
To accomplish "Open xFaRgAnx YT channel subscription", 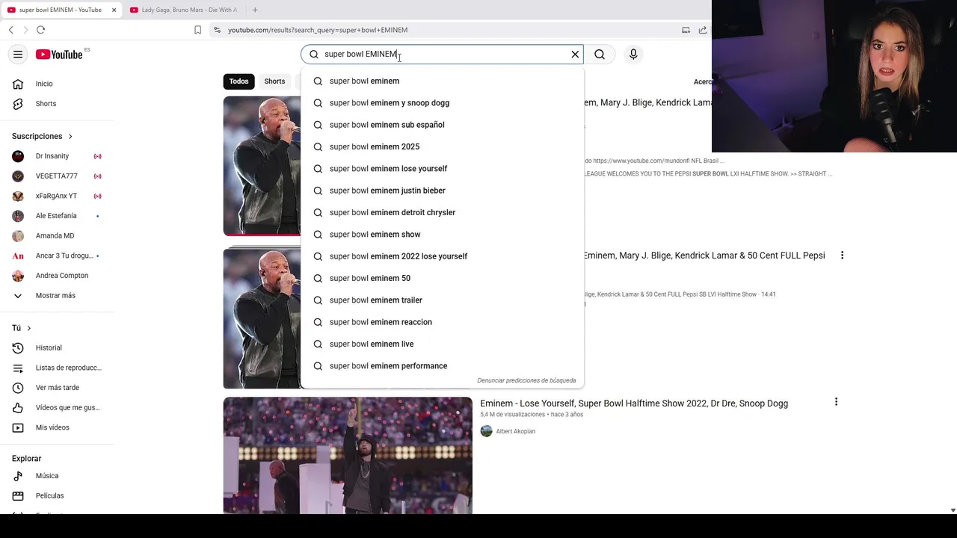I will (x=57, y=196).
